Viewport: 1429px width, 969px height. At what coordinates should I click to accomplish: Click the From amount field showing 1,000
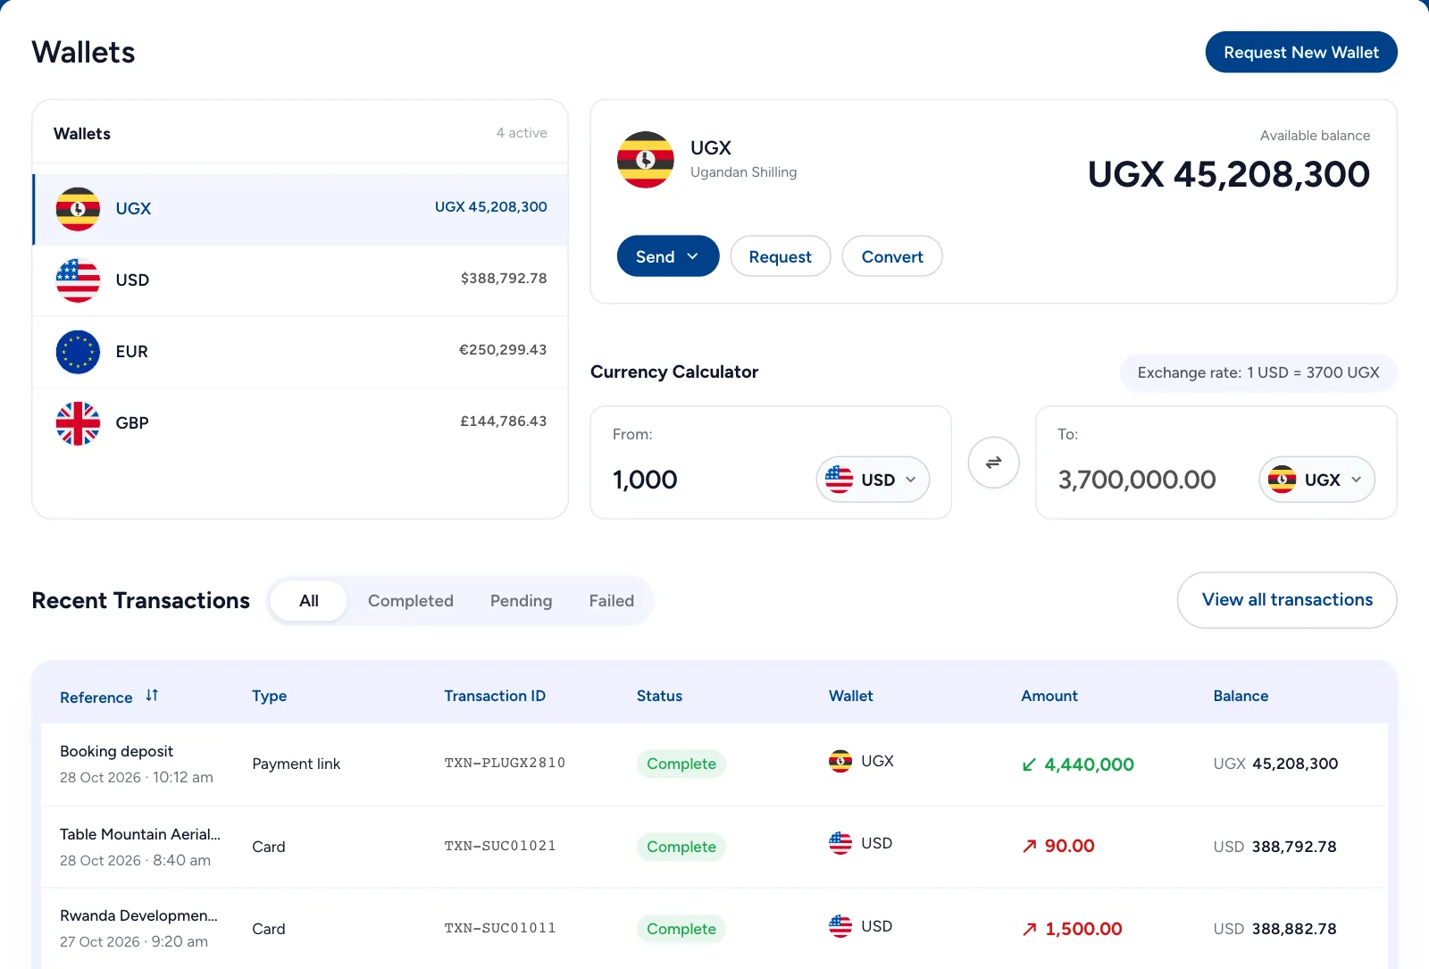pos(645,480)
